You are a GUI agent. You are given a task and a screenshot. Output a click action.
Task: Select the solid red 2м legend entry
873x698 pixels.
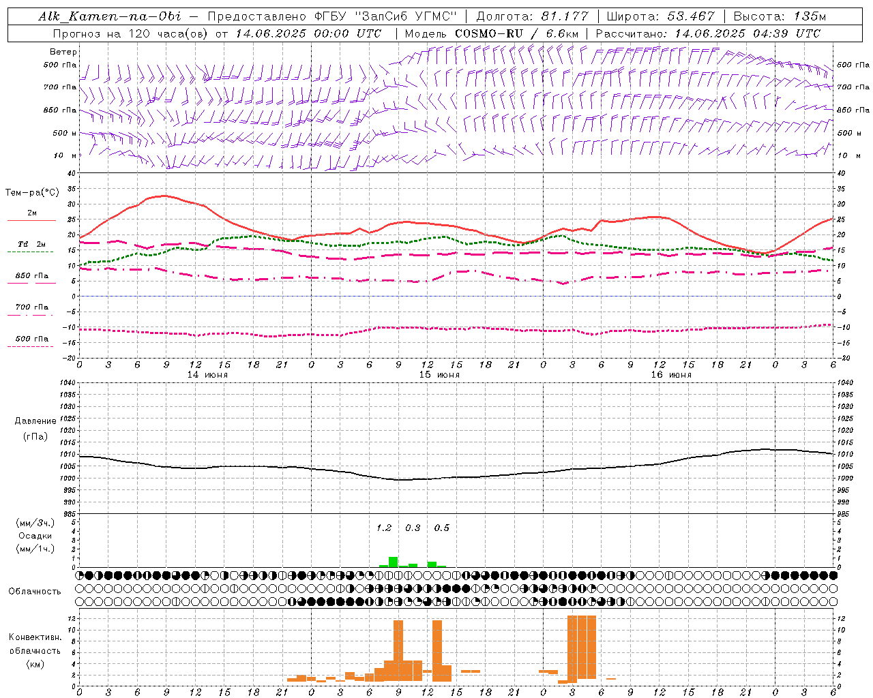(x=31, y=216)
